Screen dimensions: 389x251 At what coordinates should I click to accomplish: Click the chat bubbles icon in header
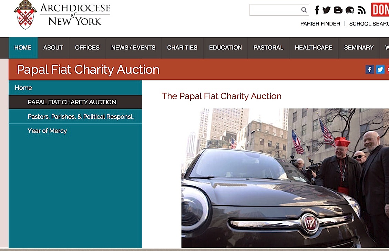[350, 10]
